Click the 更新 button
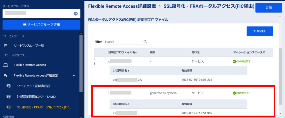285x118 pixels. (269, 8)
